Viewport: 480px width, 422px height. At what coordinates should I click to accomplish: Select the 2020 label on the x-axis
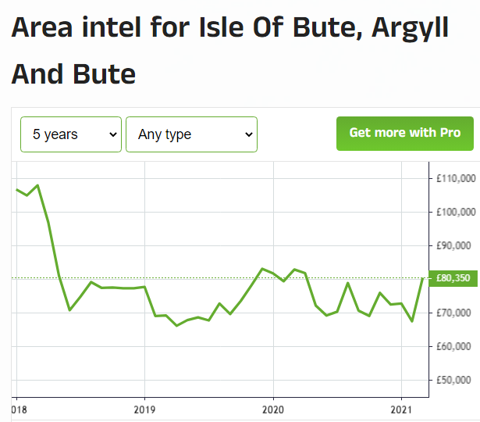[272, 409]
